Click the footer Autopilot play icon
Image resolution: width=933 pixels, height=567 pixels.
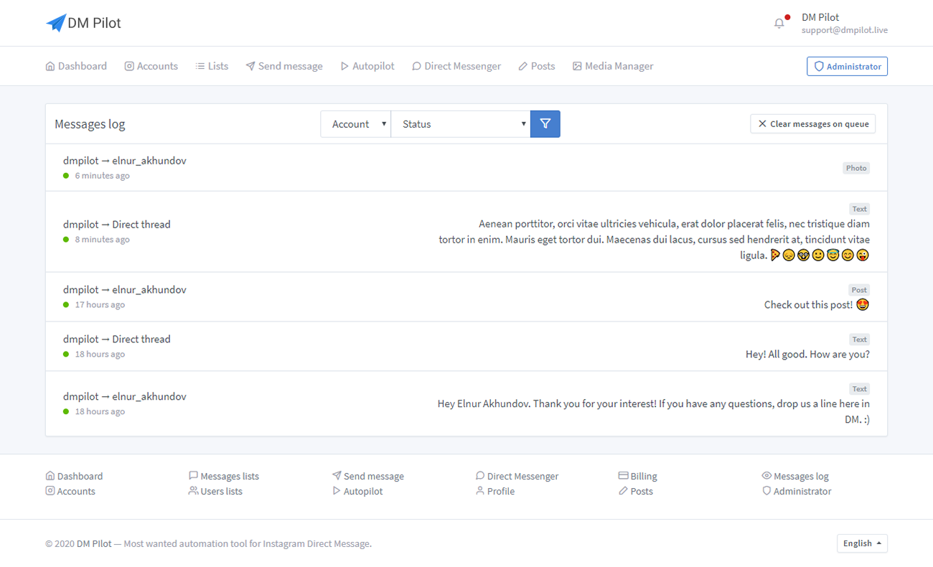click(337, 491)
